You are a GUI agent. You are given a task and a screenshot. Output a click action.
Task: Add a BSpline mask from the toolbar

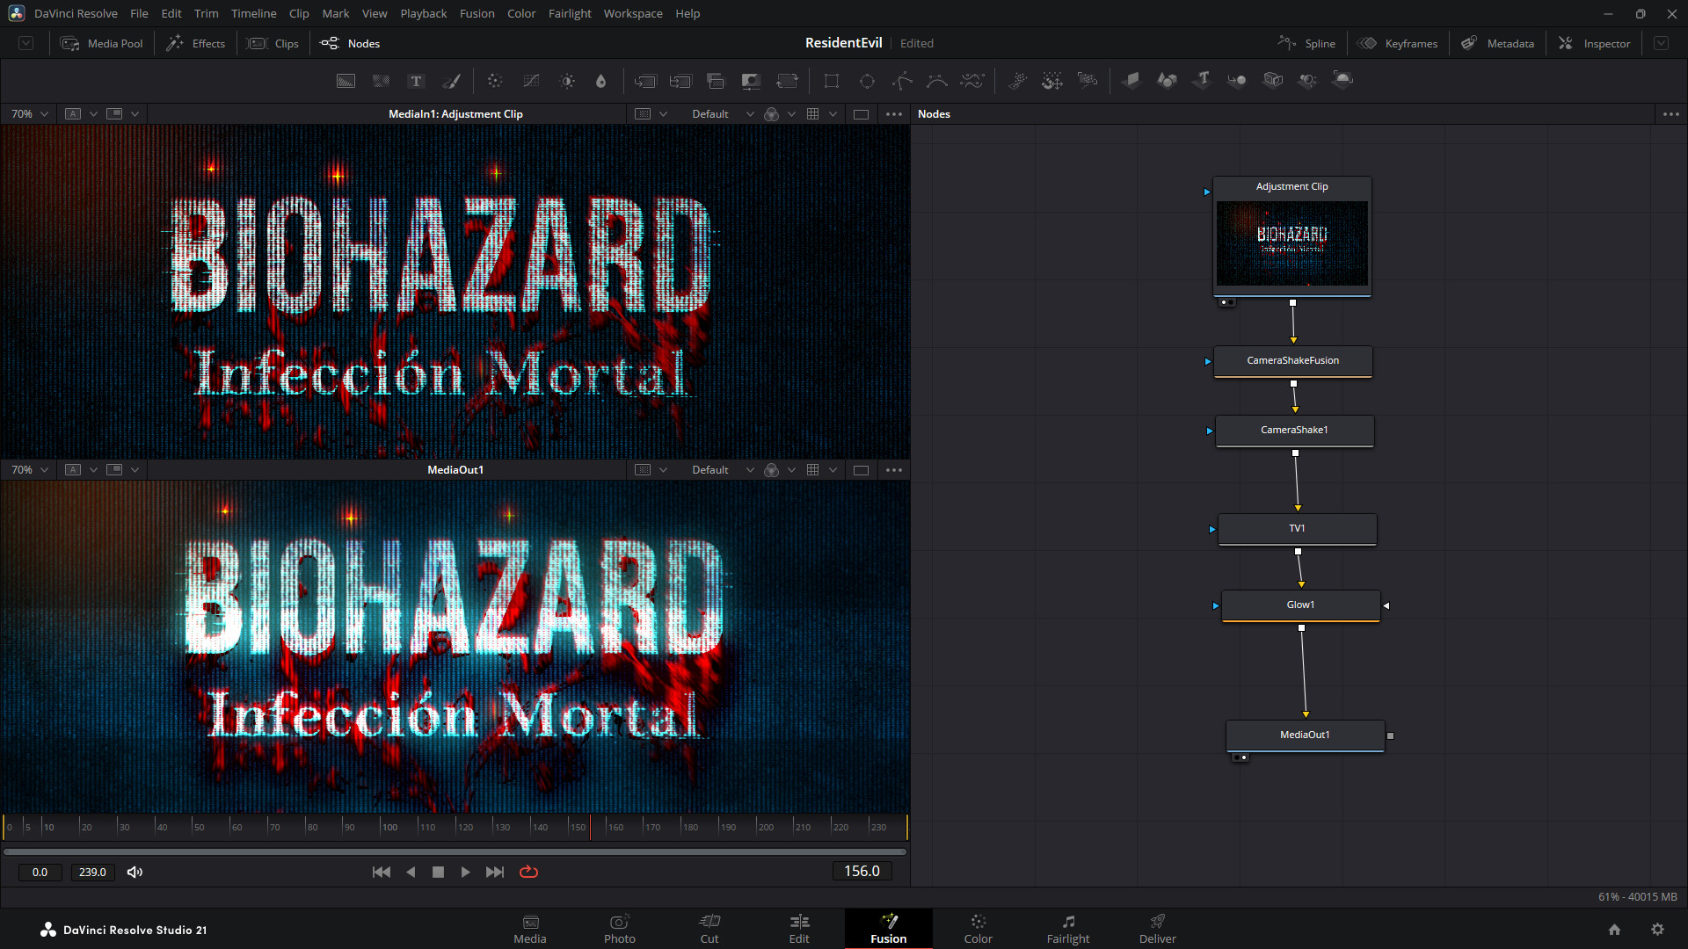[937, 81]
